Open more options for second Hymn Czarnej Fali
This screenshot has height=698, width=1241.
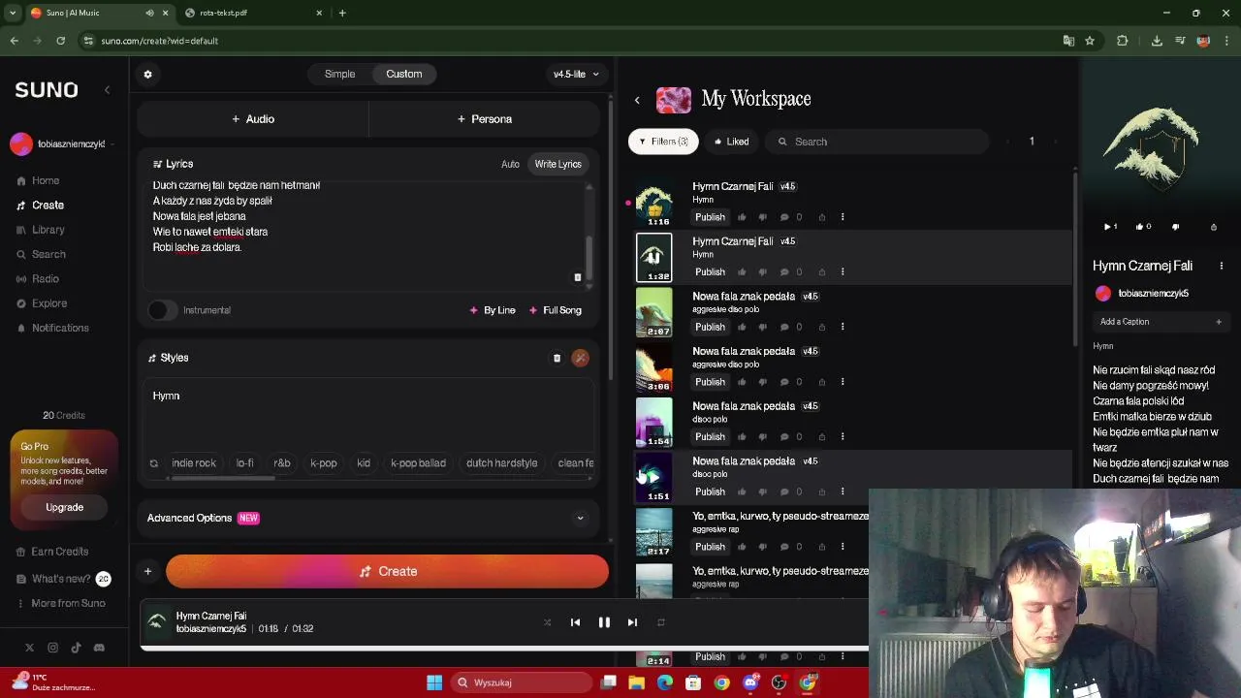[843, 271]
